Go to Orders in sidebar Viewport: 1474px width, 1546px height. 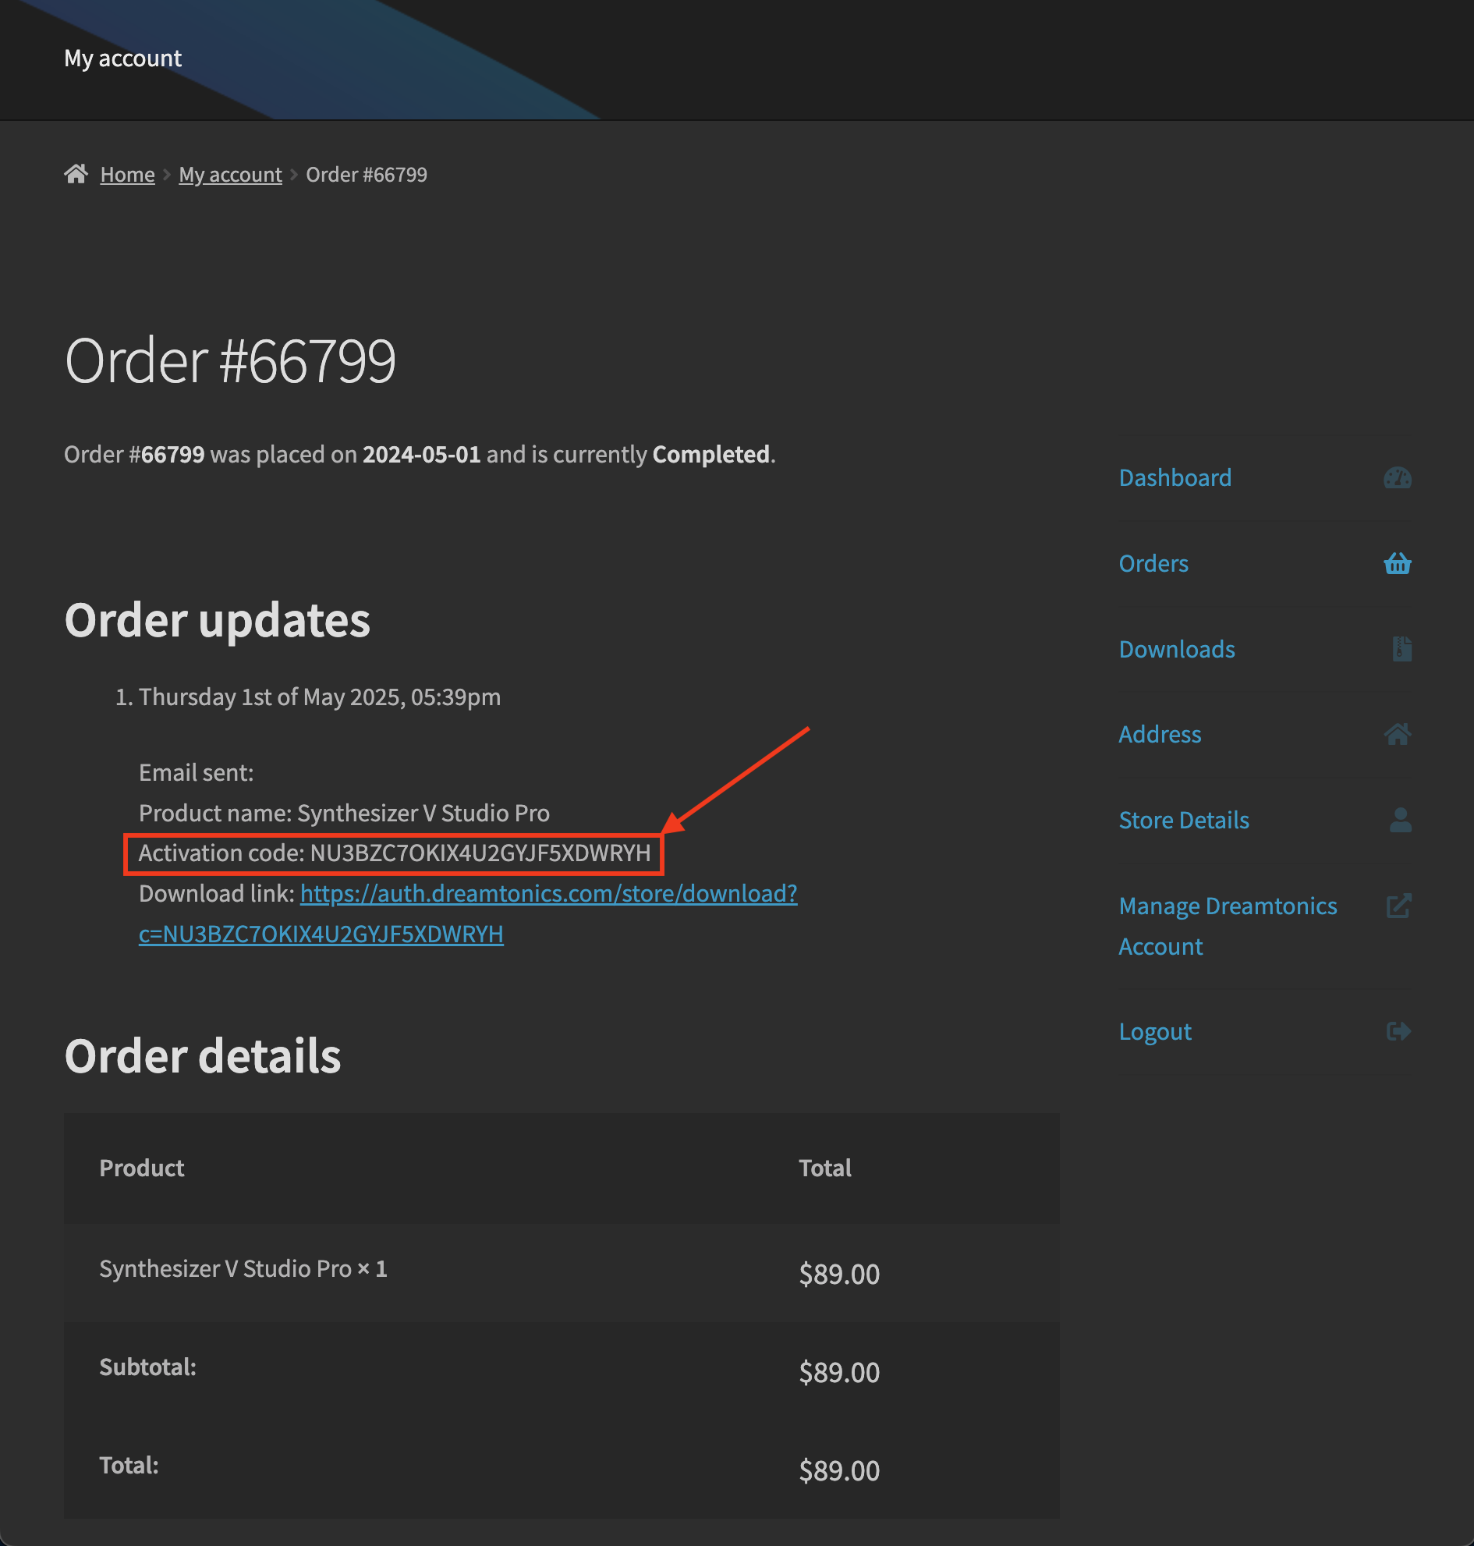(x=1153, y=563)
